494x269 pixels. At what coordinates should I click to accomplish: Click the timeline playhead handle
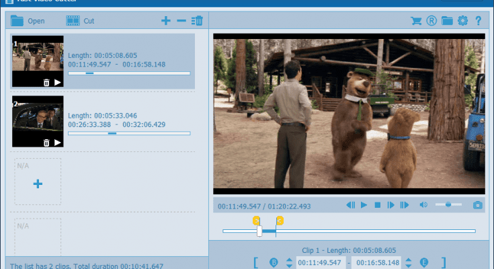pos(259,231)
